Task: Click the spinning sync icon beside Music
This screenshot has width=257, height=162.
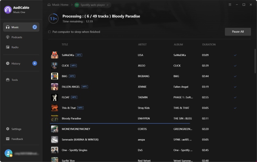Action: tap(35, 27)
